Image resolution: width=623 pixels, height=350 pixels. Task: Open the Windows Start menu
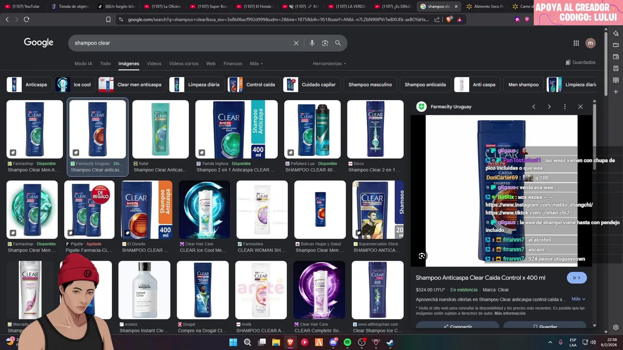pyautogui.click(x=233, y=342)
